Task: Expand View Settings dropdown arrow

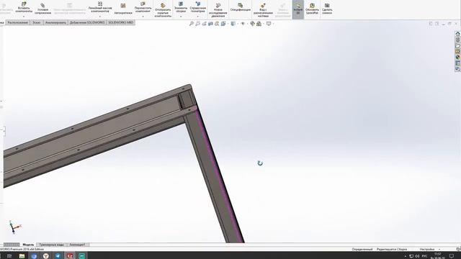Action: pos(273,24)
